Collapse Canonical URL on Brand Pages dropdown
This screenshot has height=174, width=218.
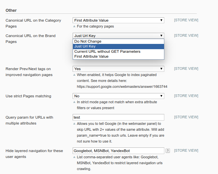point(118,36)
